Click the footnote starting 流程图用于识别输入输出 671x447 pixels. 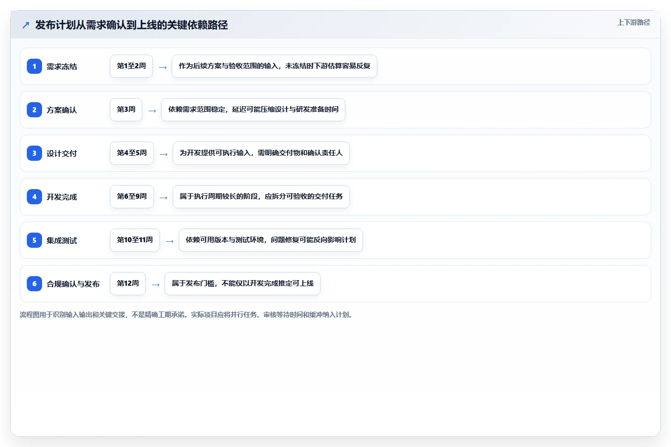tap(186, 315)
